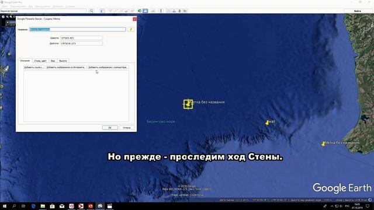Open the Файл menu

click(5, 6)
